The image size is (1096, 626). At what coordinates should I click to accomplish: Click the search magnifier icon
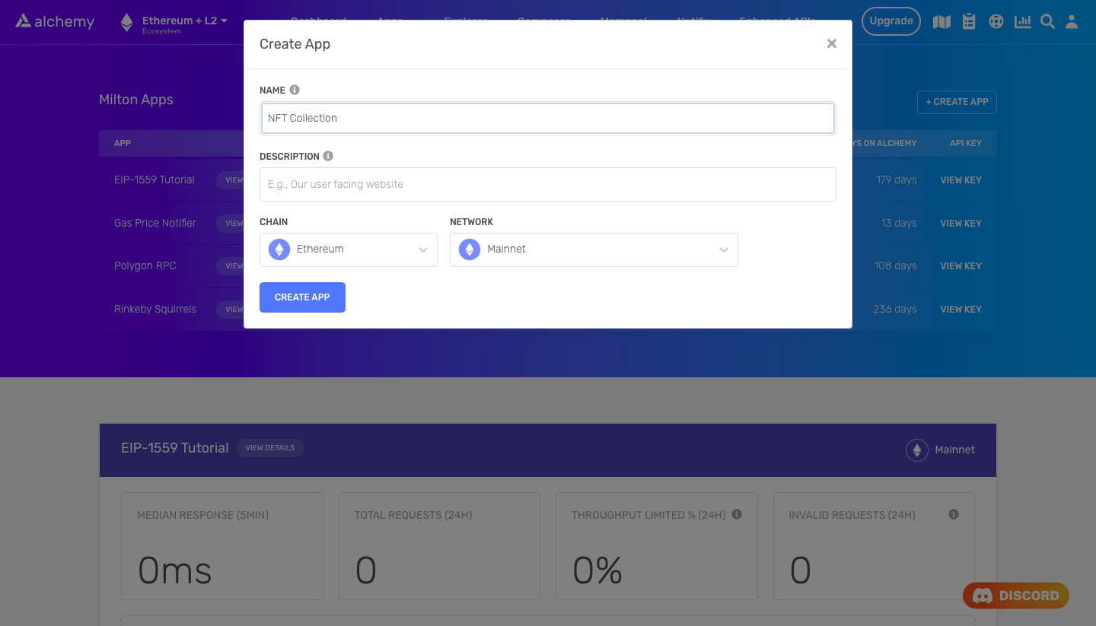pyautogui.click(x=1048, y=22)
